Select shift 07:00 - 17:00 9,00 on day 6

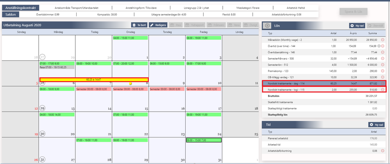[57, 63]
